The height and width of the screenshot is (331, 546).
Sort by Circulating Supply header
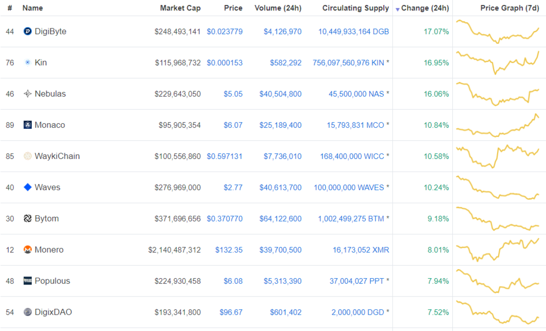click(355, 8)
